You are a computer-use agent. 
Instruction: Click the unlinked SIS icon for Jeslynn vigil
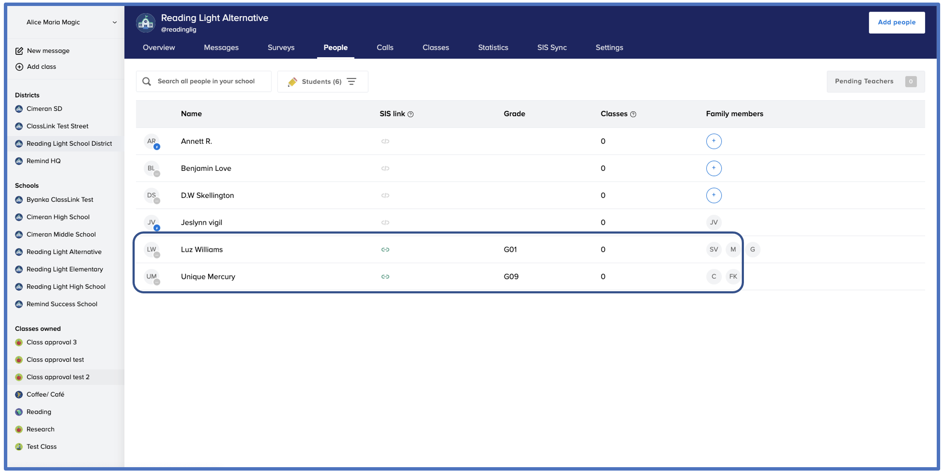coord(385,222)
